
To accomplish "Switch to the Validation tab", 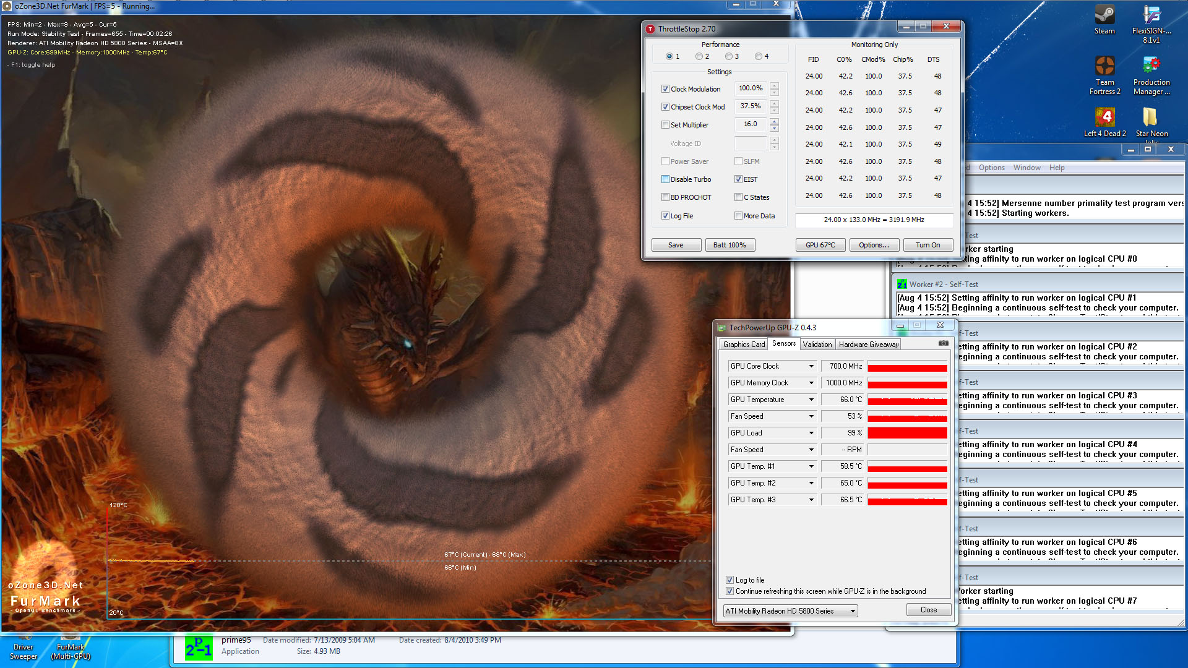I will (817, 345).
